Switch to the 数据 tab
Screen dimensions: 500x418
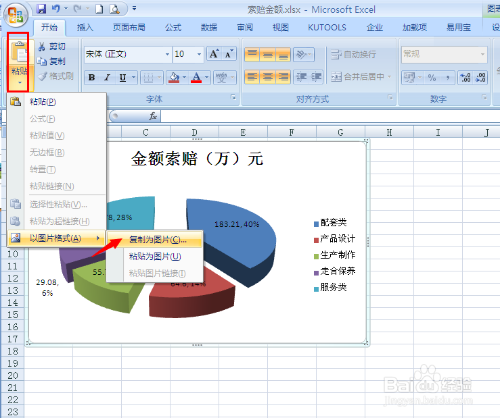click(209, 28)
